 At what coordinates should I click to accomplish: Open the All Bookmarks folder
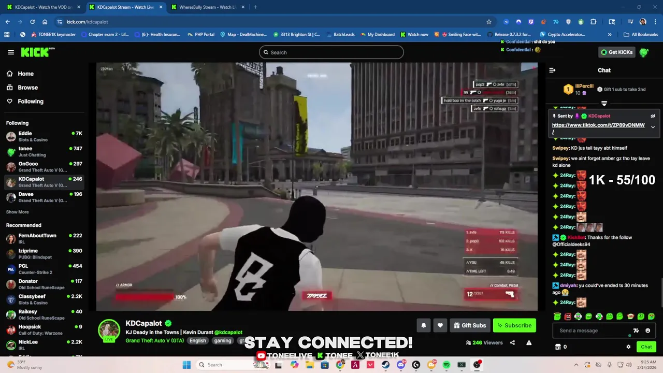point(641,35)
